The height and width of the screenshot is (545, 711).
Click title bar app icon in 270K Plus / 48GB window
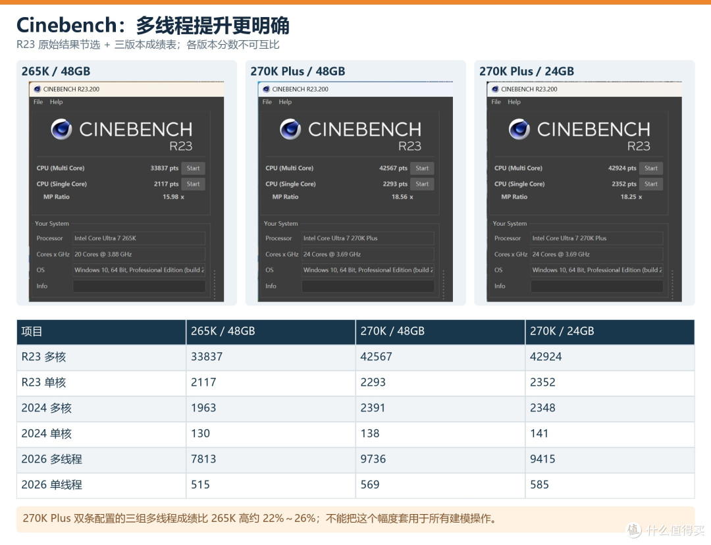tap(266, 89)
